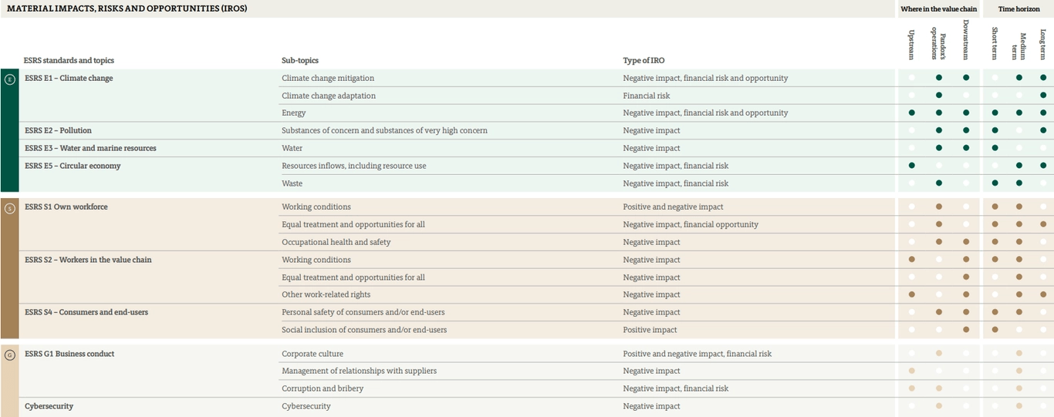Click 'Substances of concern' sub-topic
Image resolution: width=1054 pixels, height=417 pixels.
pos(384,130)
